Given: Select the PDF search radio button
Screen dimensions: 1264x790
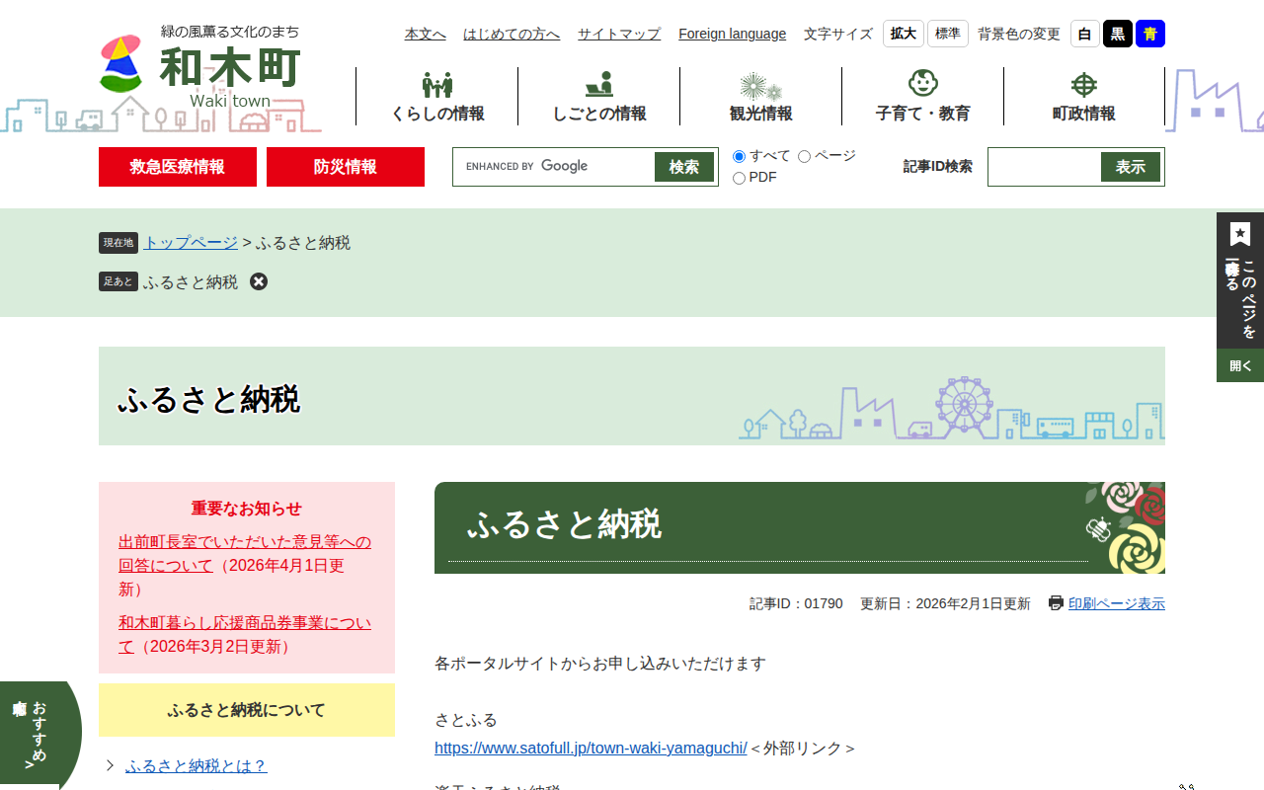Looking at the screenshot, I should coord(739,178).
